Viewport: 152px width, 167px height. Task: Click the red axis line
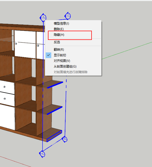(x=15, y=162)
